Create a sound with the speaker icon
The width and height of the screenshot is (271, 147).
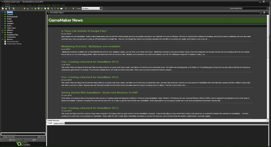pyautogui.click(x=36, y=8)
